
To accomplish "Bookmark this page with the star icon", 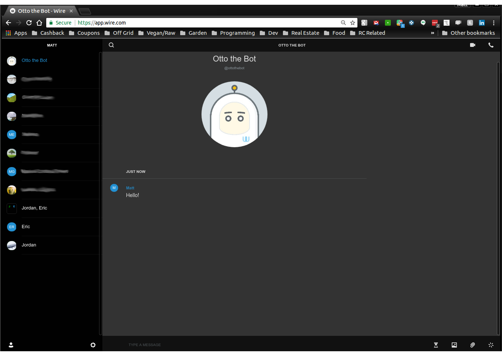I will click(353, 23).
